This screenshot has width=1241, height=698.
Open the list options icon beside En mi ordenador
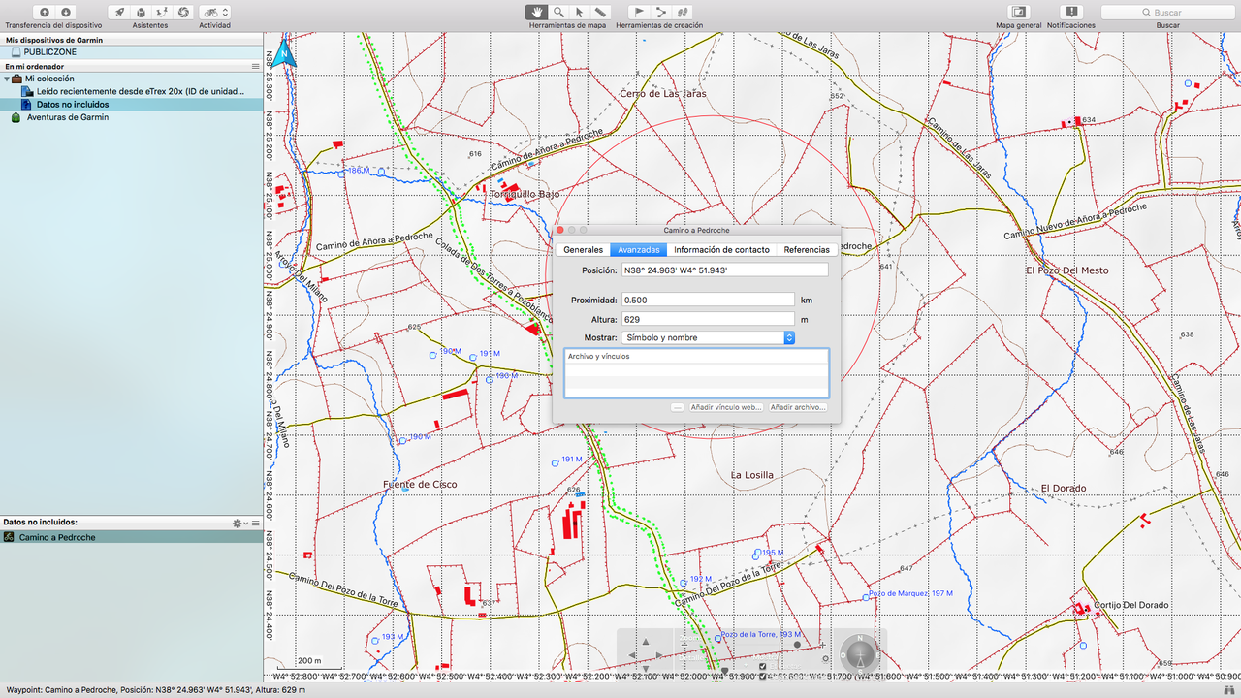pyautogui.click(x=255, y=67)
